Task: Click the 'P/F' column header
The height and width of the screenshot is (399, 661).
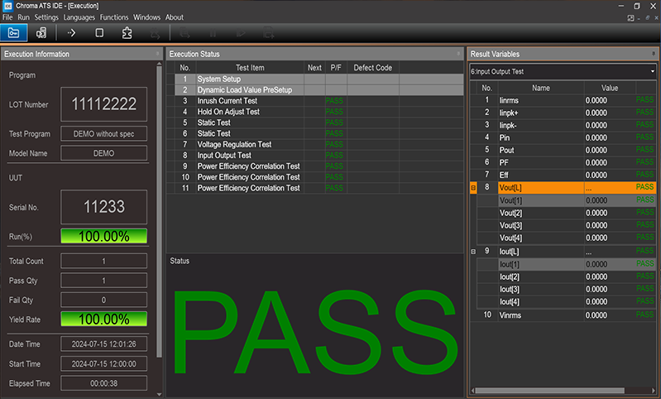Action: pos(336,68)
